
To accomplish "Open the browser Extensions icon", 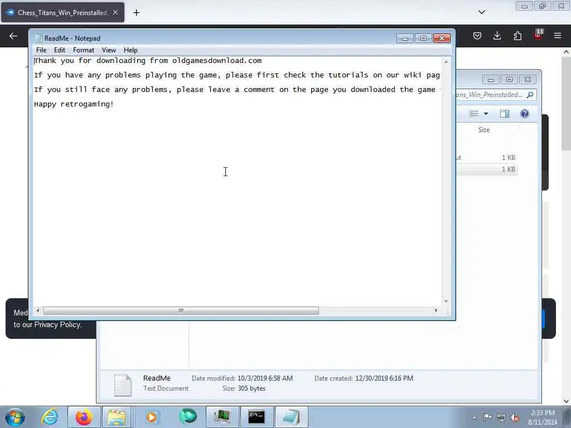I will (x=517, y=36).
